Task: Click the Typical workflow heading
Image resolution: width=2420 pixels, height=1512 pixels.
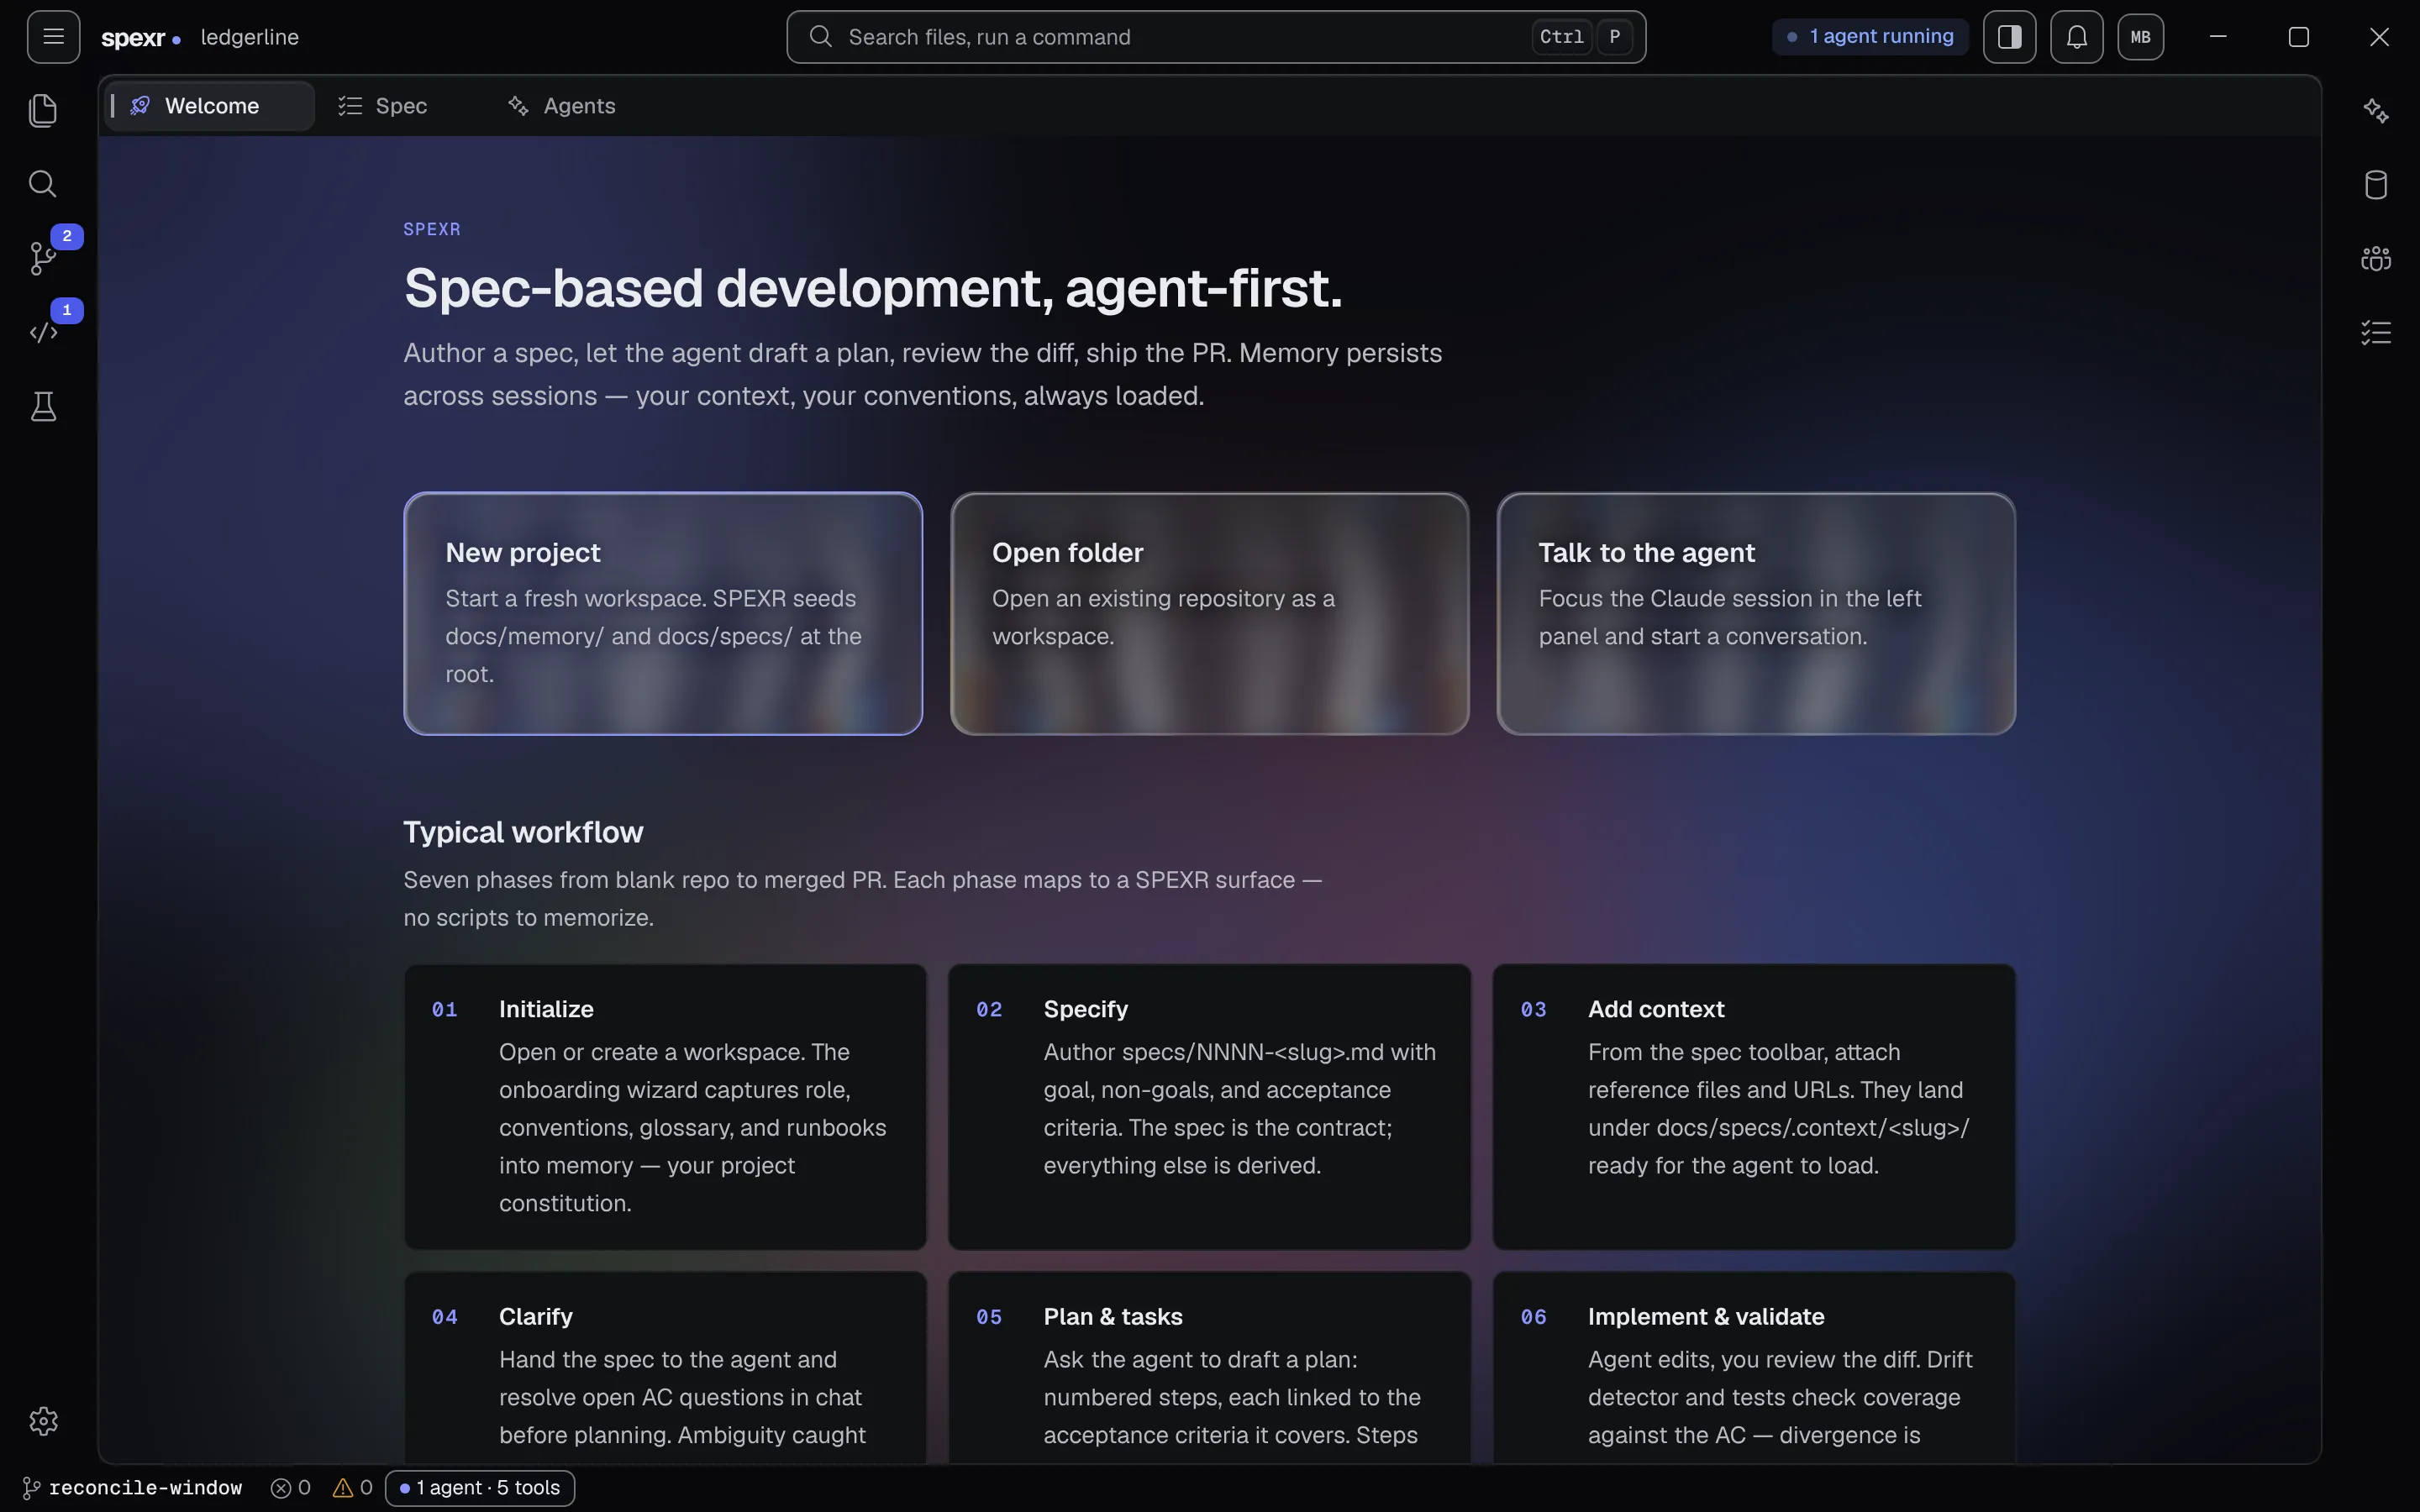Action: [x=523, y=832]
